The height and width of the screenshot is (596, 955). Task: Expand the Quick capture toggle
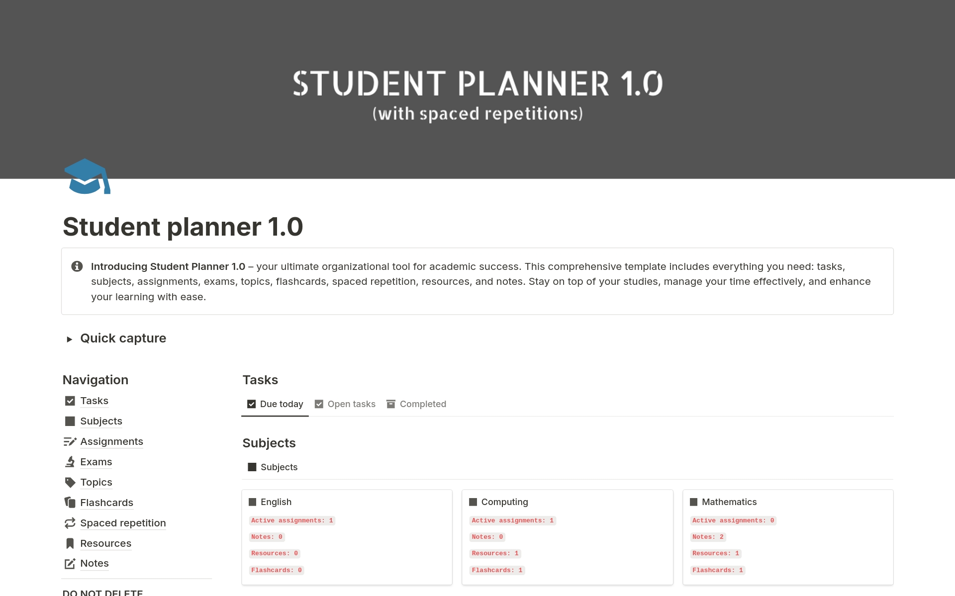click(70, 339)
